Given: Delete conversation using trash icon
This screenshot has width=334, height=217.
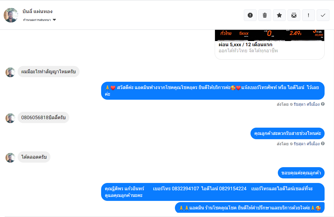Looking at the screenshot, I should pos(265,15).
